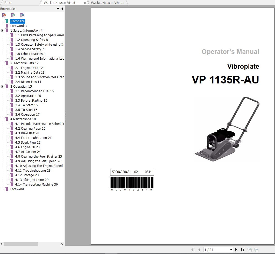The height and width of the screenshot is (254, 275).
Task: Open bookmark 2.2 Machine Data 13
Action: 30,73
